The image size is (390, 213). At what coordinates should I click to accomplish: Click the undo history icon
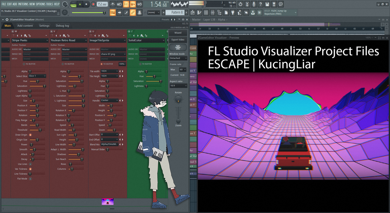point(240,4)
